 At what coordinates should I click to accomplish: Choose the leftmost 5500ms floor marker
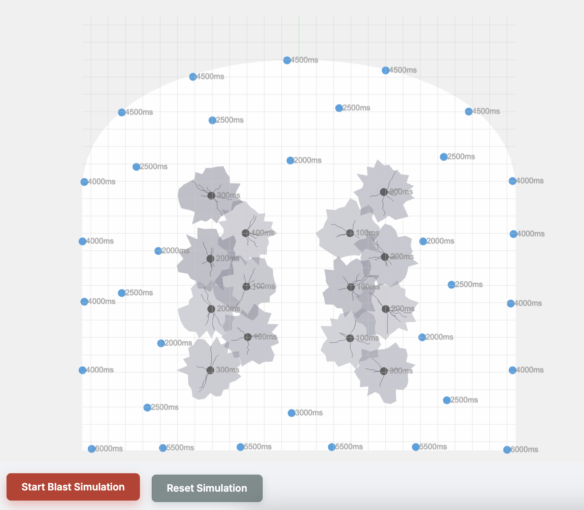coord(163,448)
